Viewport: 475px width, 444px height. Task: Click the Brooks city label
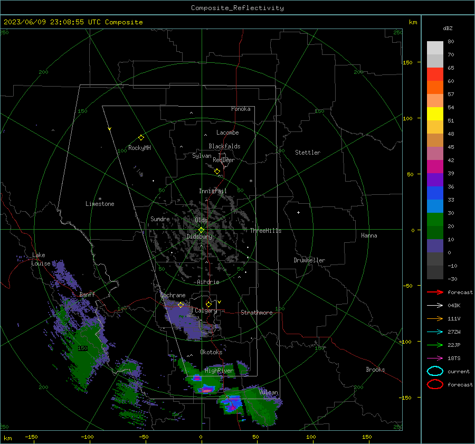pyautogui.click(x=375, y=370)
